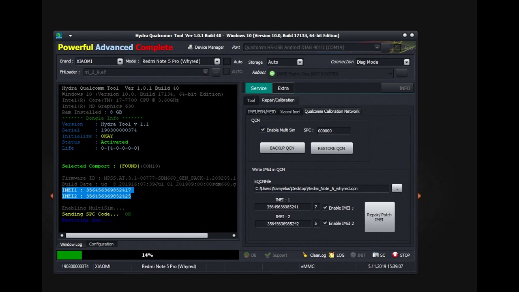Click the IMEI - 1 check digit field

(x=316, y=207)
